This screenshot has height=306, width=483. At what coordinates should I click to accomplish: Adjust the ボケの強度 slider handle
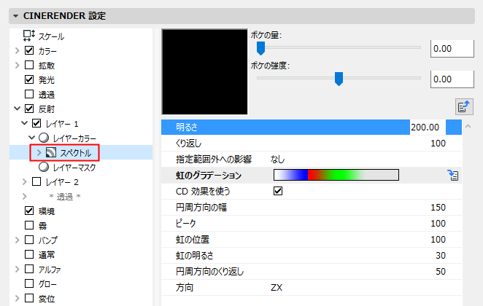[x=339, y=79]
